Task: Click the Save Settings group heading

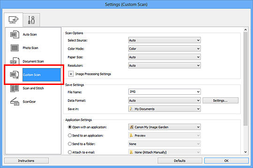Action: click(74, 85)
